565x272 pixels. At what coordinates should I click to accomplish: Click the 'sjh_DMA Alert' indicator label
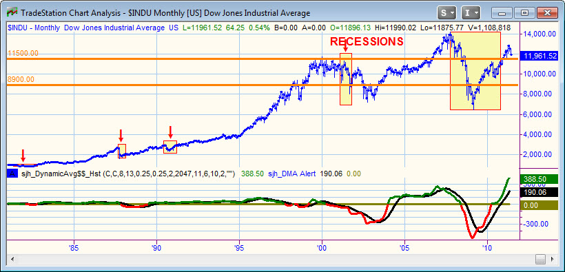coord(291,174)
